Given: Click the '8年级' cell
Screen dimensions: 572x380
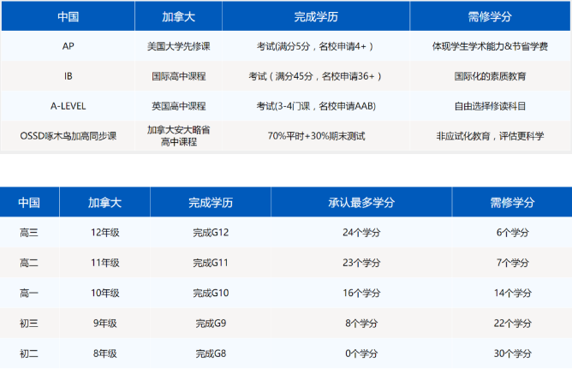Looking at the screenshot, I should [x=104, y=353].
